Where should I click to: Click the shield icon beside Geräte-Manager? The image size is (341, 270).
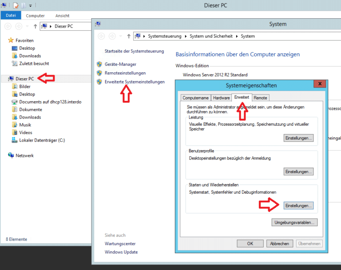(99, 64)
